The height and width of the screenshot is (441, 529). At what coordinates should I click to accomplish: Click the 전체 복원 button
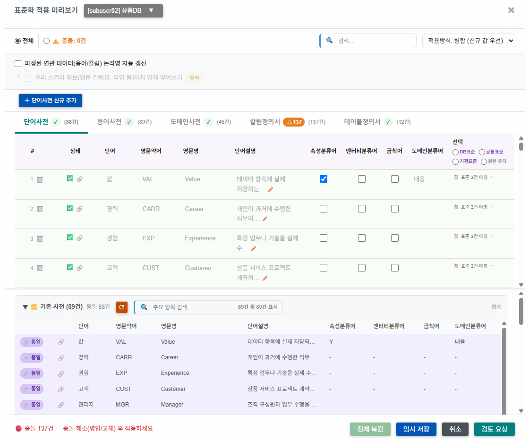coord(370,429)
